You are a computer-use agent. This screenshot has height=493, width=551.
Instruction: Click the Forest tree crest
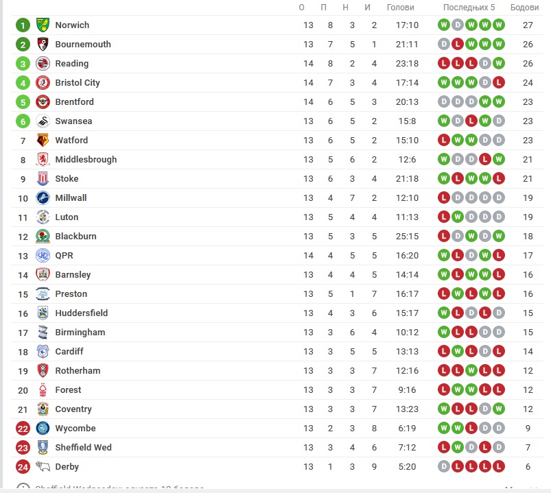(x=43, y=389)
